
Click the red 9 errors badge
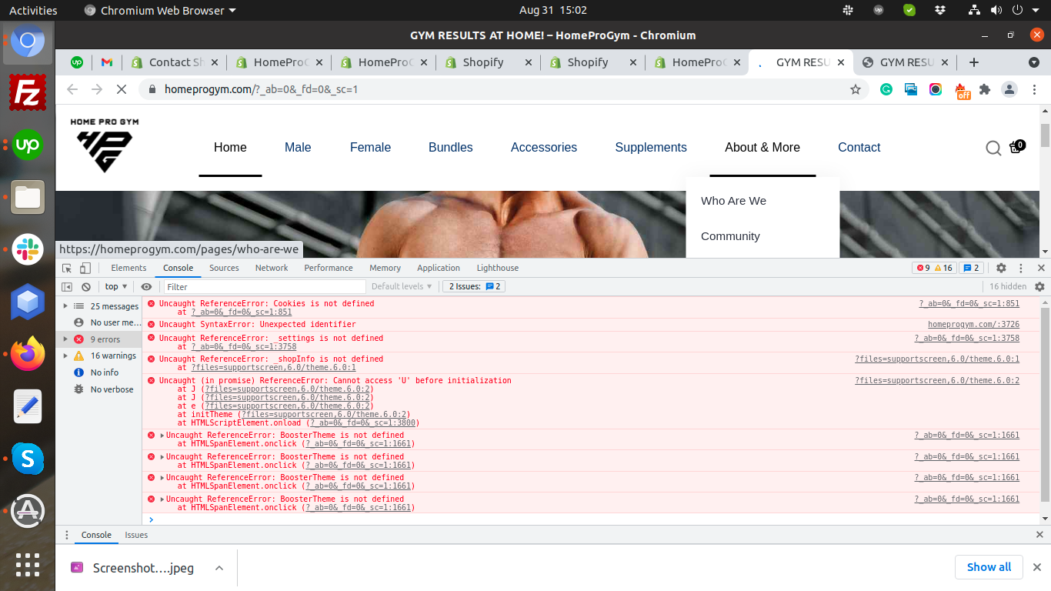[922, 268]
